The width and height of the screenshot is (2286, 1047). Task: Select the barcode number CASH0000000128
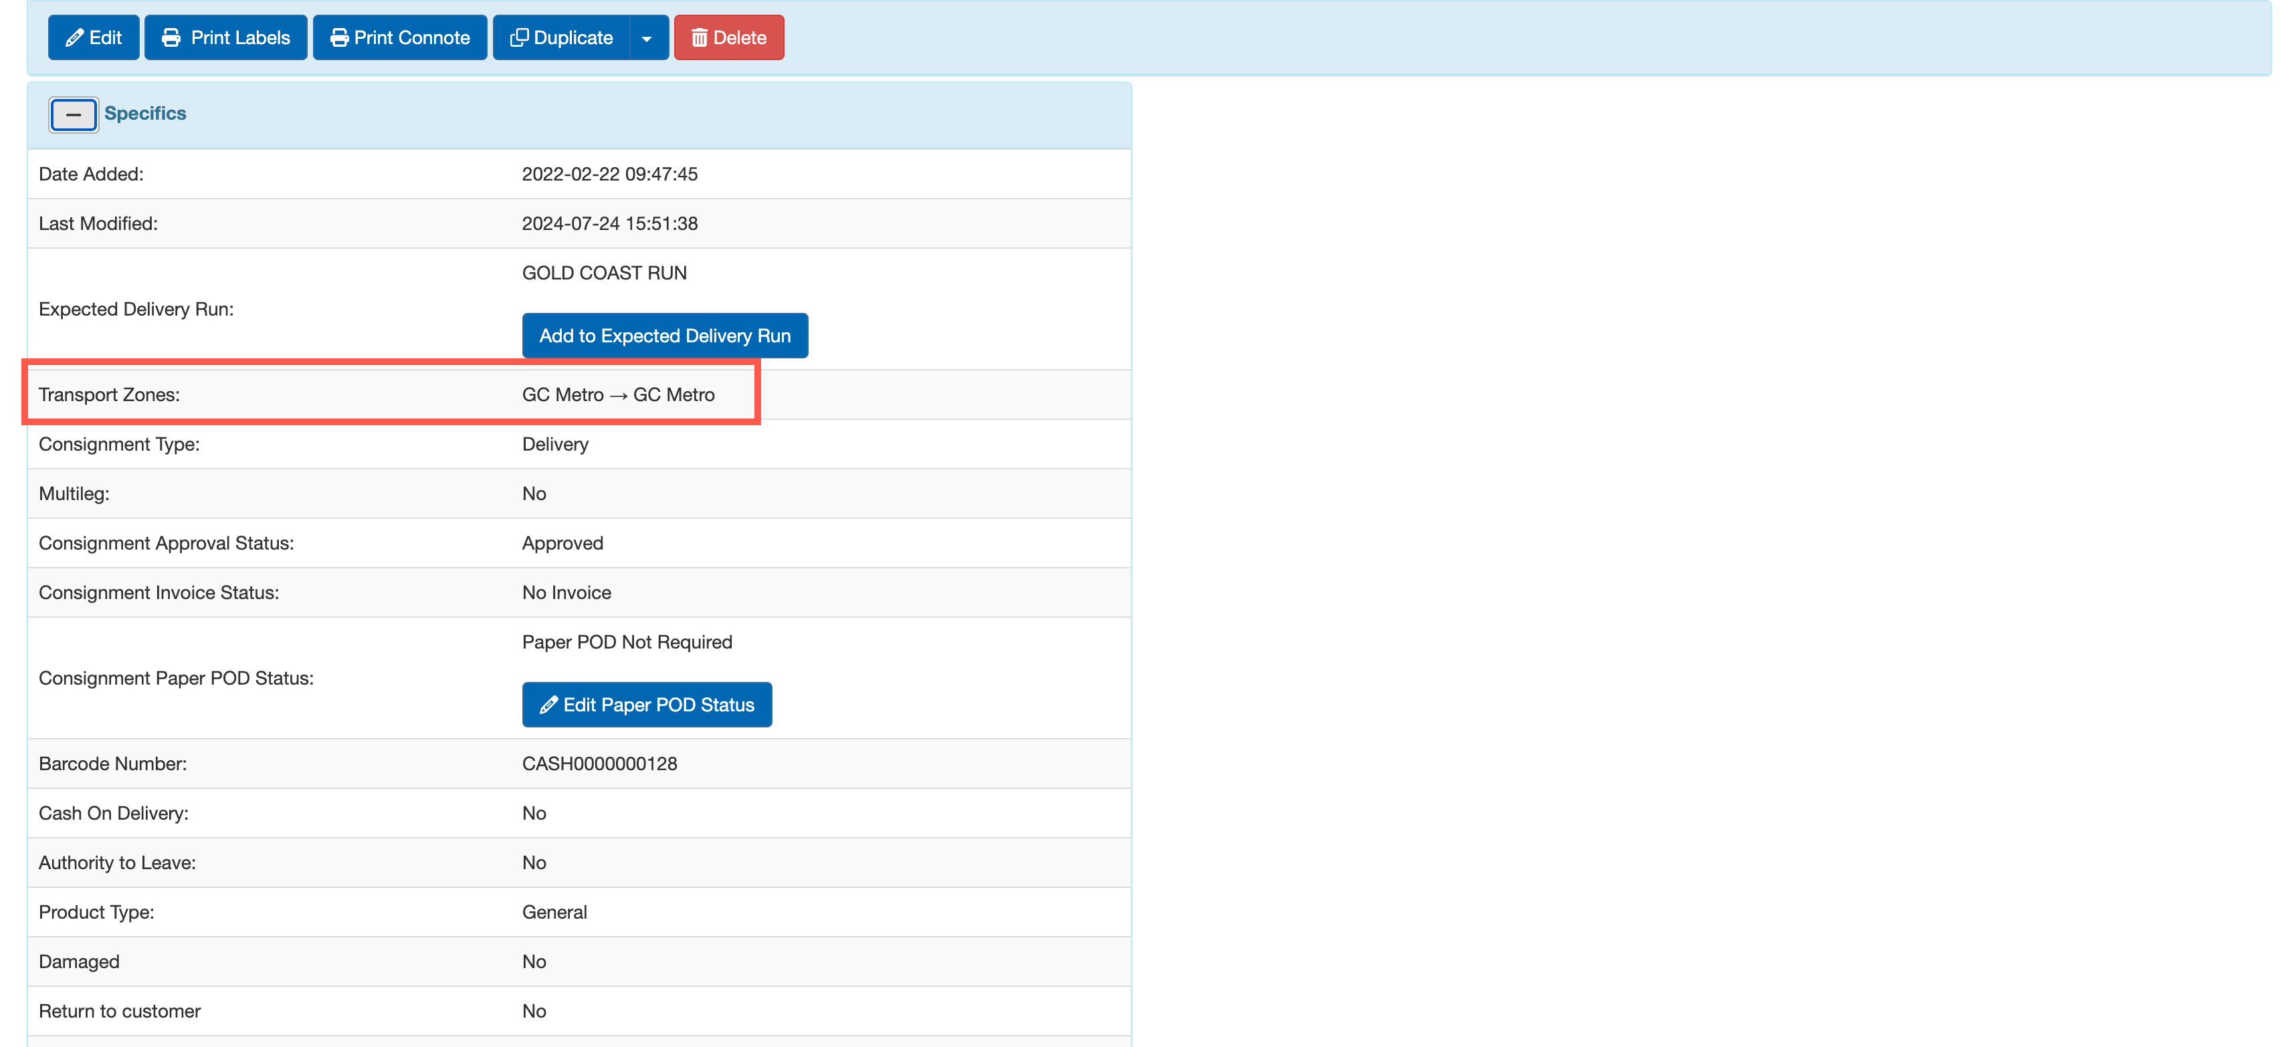tap(599, 764)
